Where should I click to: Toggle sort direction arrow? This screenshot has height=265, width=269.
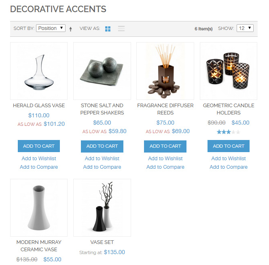click(70, 29)
